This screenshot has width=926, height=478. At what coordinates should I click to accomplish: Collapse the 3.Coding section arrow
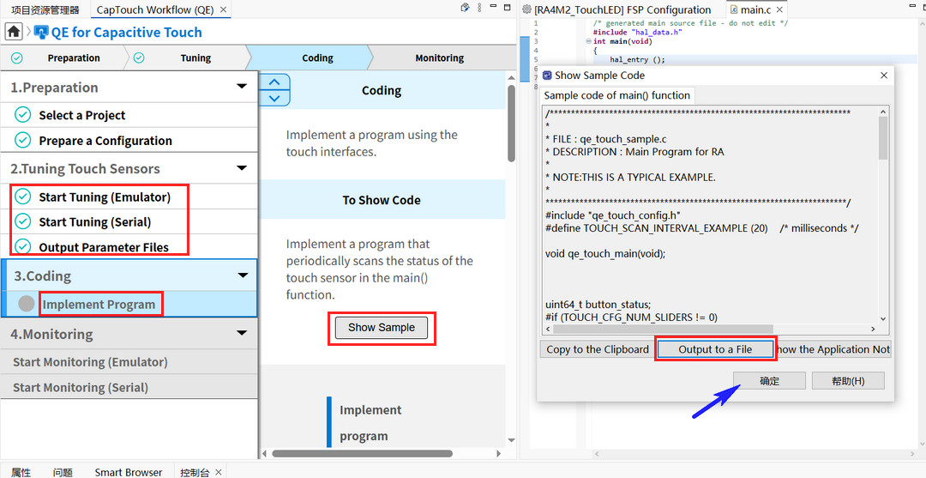point(243,275)
